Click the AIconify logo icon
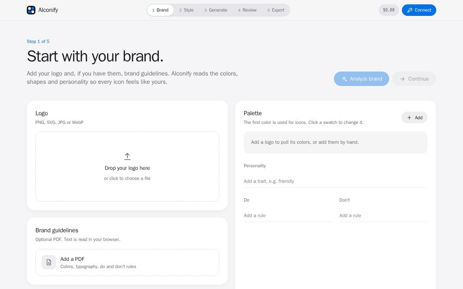463x289 pixels. coord(31,10)
